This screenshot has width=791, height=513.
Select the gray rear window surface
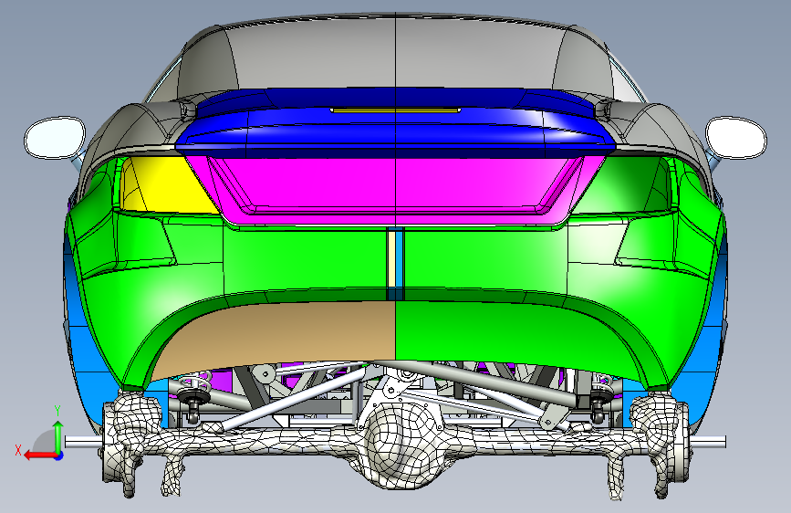[396, 56]
